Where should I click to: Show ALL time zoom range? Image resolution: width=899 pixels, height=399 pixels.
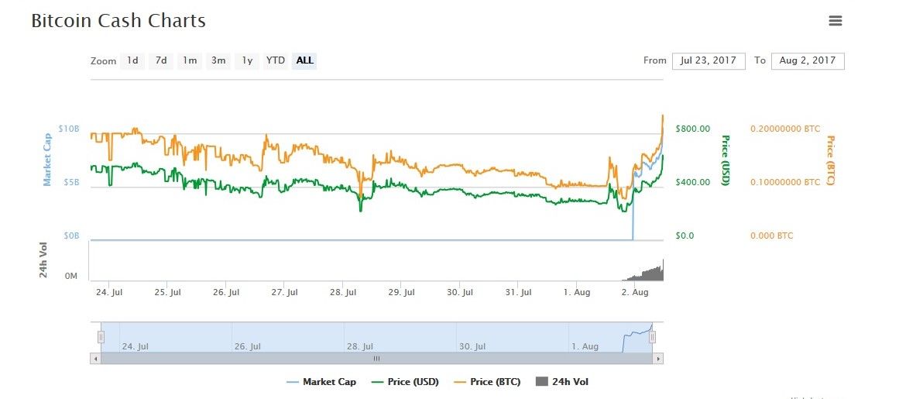pos(305,60)
